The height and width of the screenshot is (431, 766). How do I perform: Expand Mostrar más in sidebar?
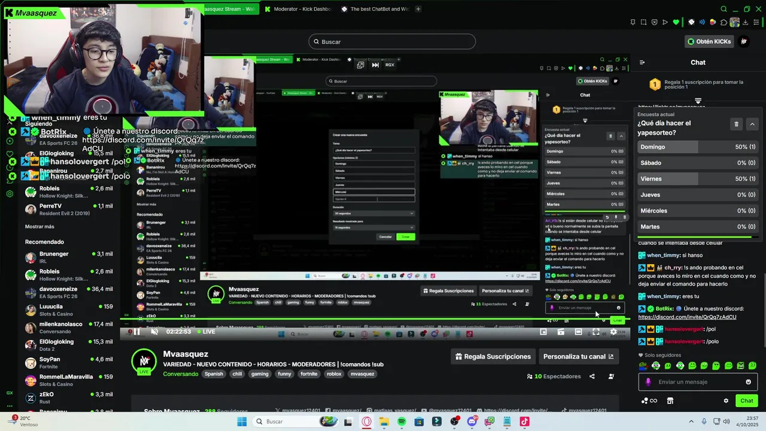pyautogui.click(x=39, y=227)
